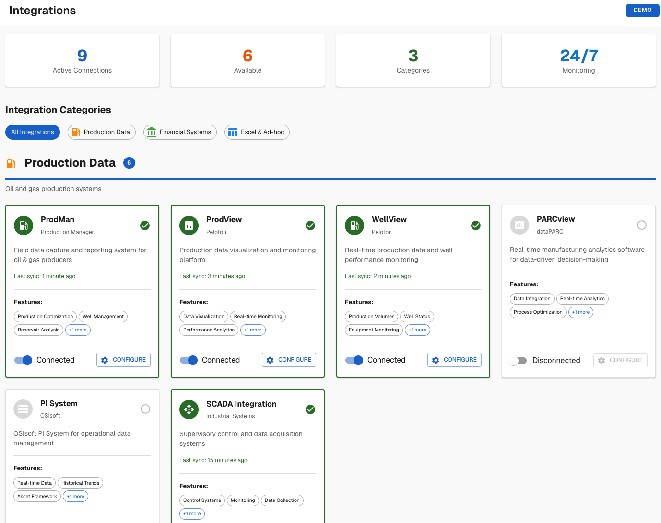This screenshot has width=661, height=523.
Task: Click the bank icon in Financial Systems filter
Action: (x=152, y=132)
